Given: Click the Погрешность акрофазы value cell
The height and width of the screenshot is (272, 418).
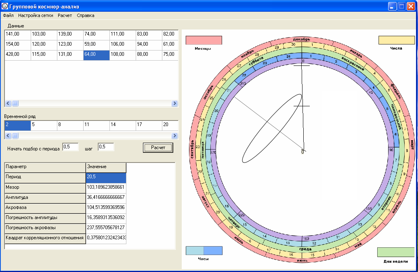Looking at the screenshot, I should pyautogui.click(x=106, y=228).
